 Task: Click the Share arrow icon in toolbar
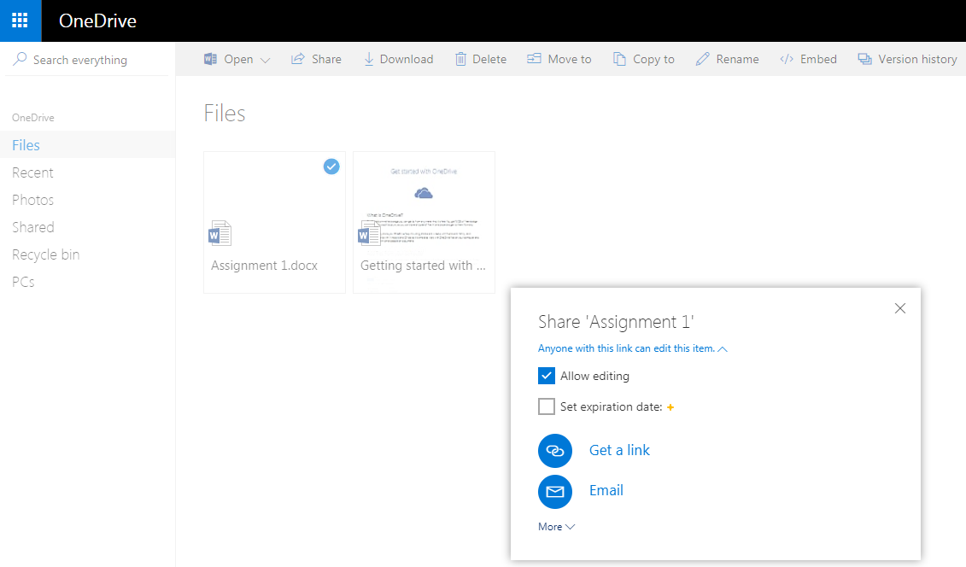(x=297, y=59)
